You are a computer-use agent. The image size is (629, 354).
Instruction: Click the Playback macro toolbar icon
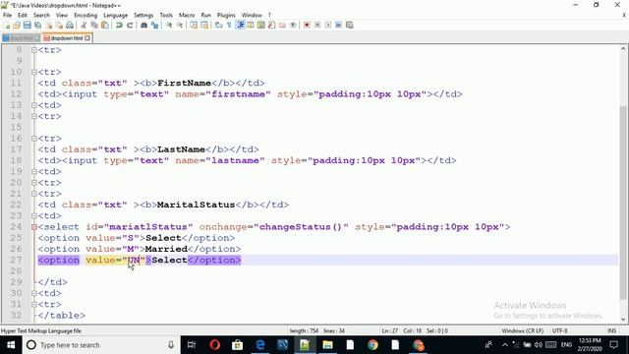(328, 26)
